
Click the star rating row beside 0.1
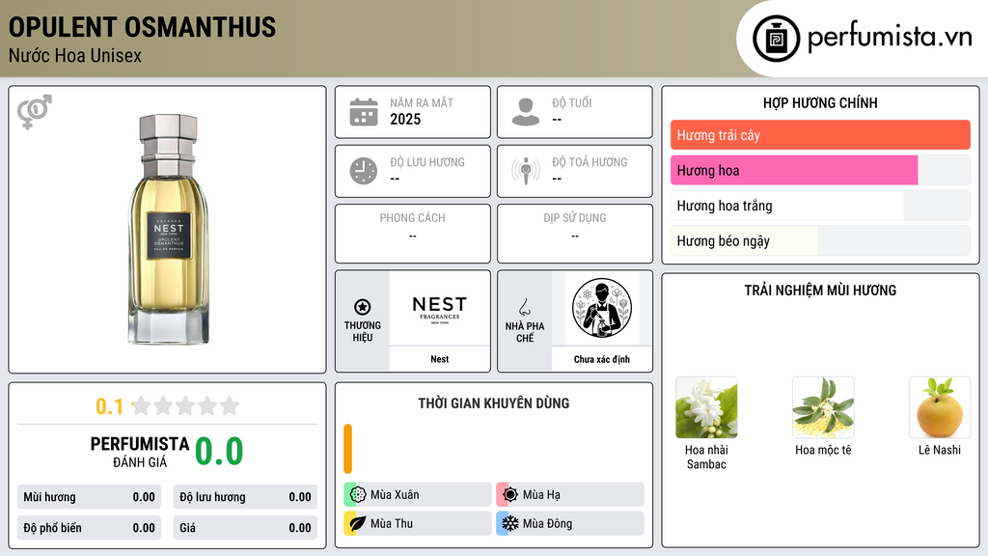(185, 406)
